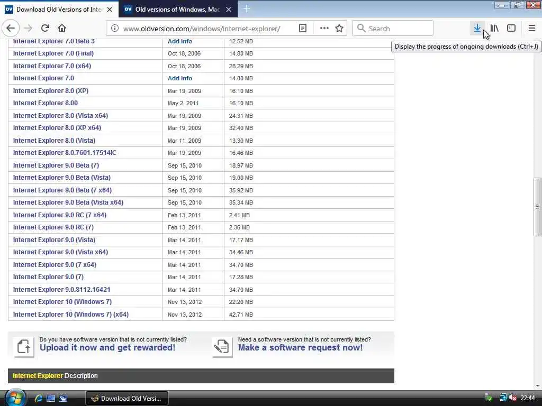The image size is (542, 406).
Task: Open Internet Explorer 9.0 Beta (Vista) link
Action: click(62, 178)
